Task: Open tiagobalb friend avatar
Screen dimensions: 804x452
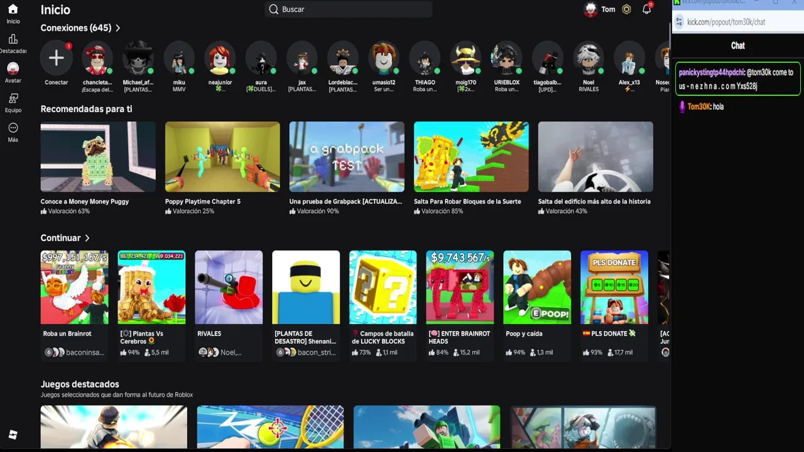Action: point(548,58)
